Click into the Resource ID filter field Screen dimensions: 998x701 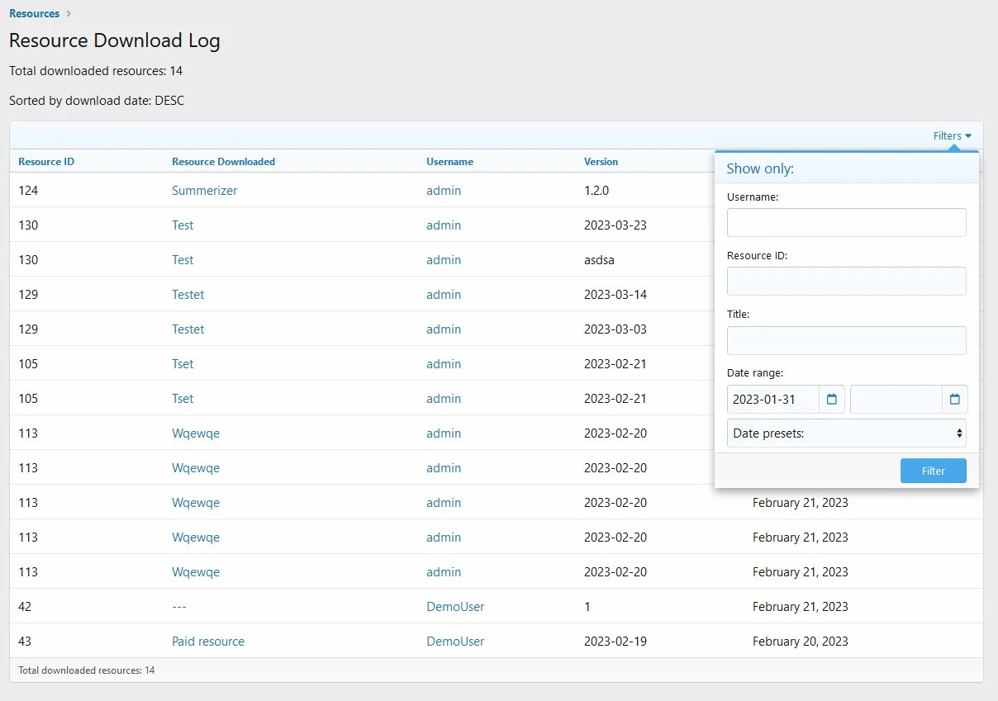tap(846, 281)
